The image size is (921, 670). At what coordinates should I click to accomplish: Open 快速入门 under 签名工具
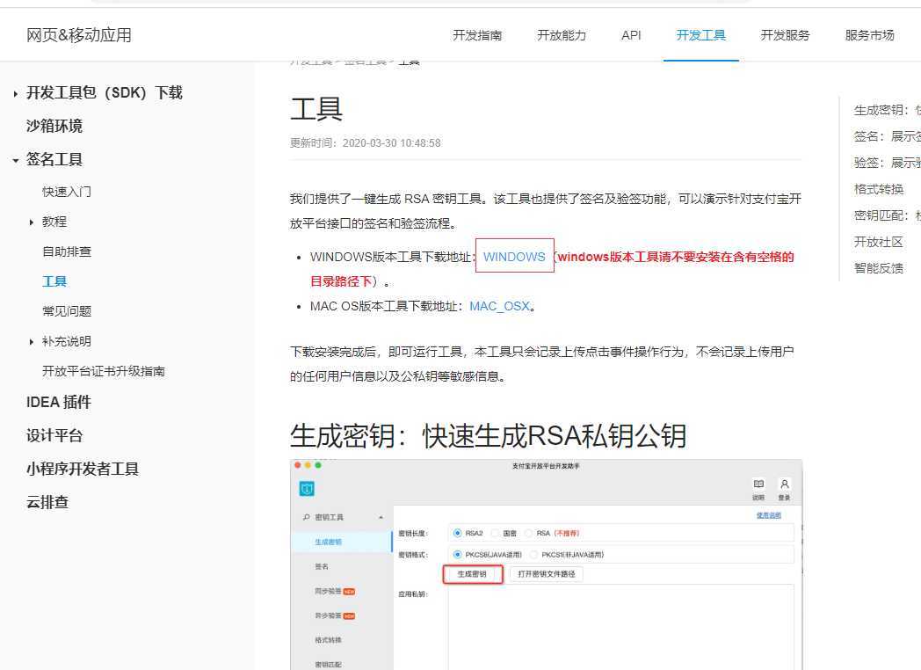(x=67, y=192)
